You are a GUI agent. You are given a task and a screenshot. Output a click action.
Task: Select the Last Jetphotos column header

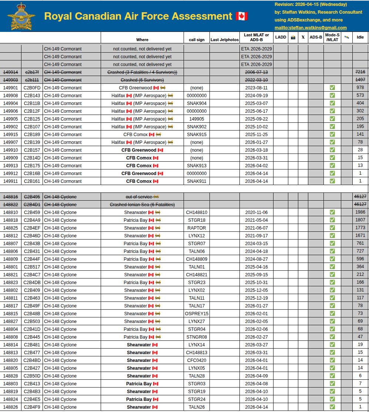click(x=225, y=40)
